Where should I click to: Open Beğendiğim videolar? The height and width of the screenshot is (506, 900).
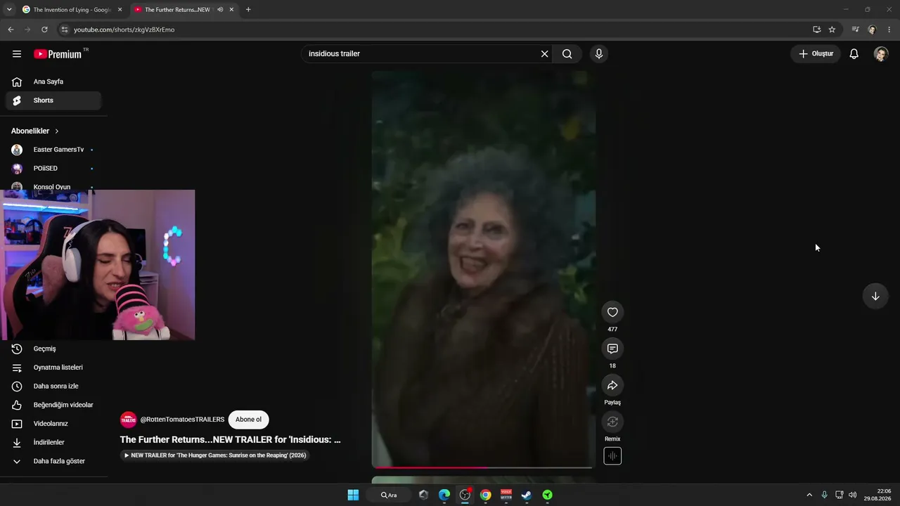point(55,405)
